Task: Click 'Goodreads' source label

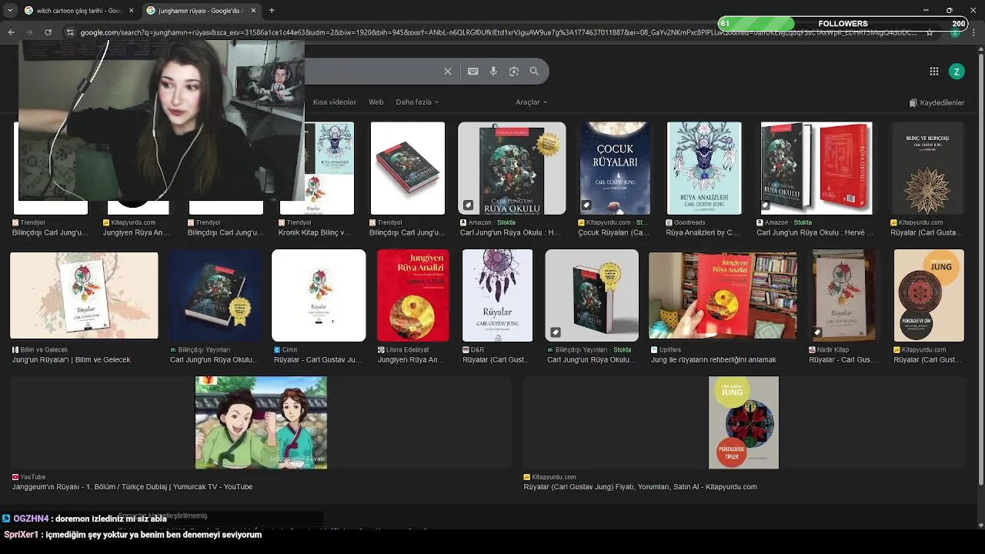Action: coord(689,222)
